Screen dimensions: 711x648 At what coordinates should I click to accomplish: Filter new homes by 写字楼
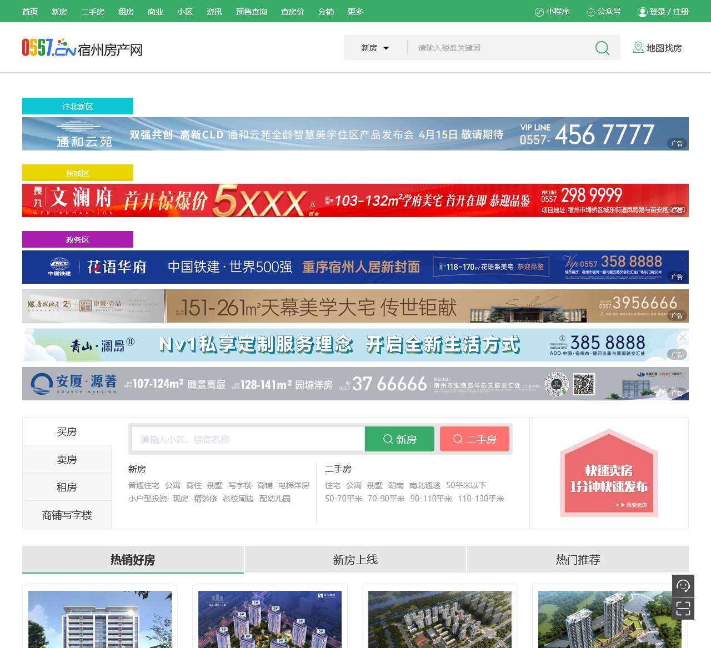(x=240, y=485)
